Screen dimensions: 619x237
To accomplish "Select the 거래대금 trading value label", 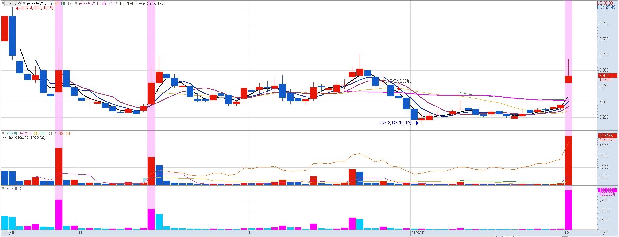I will pos(13,188).
